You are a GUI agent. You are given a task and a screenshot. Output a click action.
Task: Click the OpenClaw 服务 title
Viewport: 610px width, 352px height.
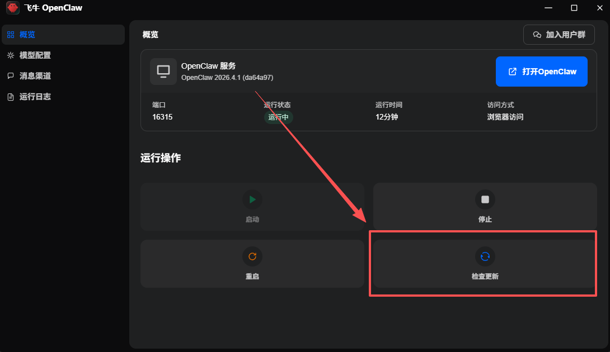click(209, 66)
